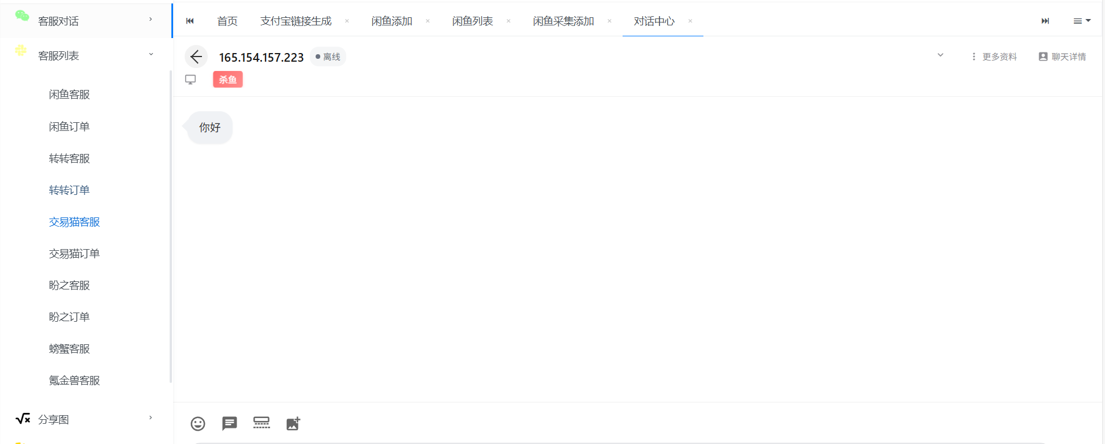Click the chevron down in chat header
Screen dimensions: 1105x444
940,55
